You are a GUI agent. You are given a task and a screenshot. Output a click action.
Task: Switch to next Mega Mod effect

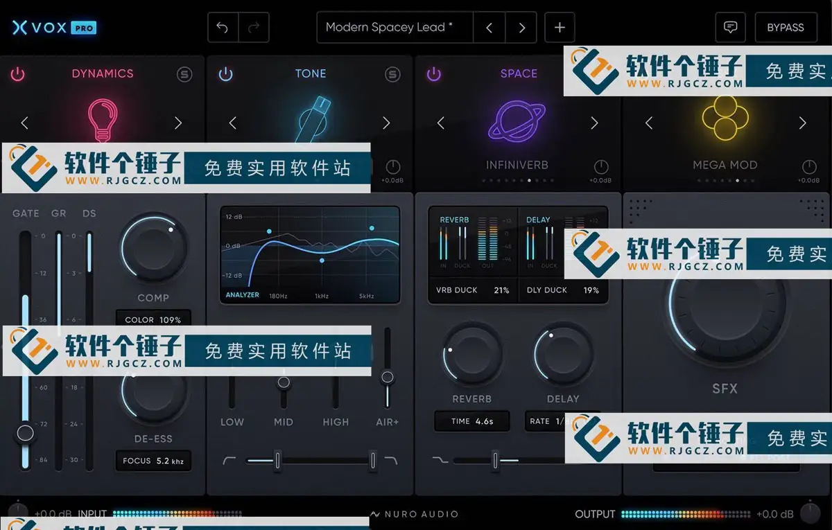point(802,123)
